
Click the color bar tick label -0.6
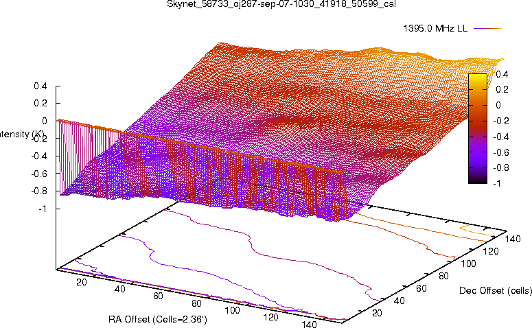500,152
